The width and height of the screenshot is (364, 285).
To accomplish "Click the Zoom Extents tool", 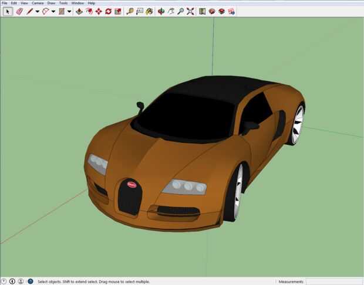I will point(190,11).
